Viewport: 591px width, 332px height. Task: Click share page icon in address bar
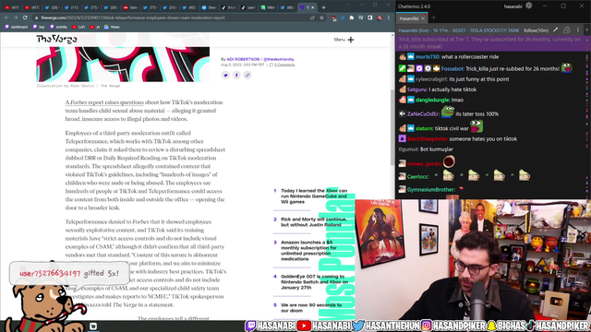click(x=312, y=18)
